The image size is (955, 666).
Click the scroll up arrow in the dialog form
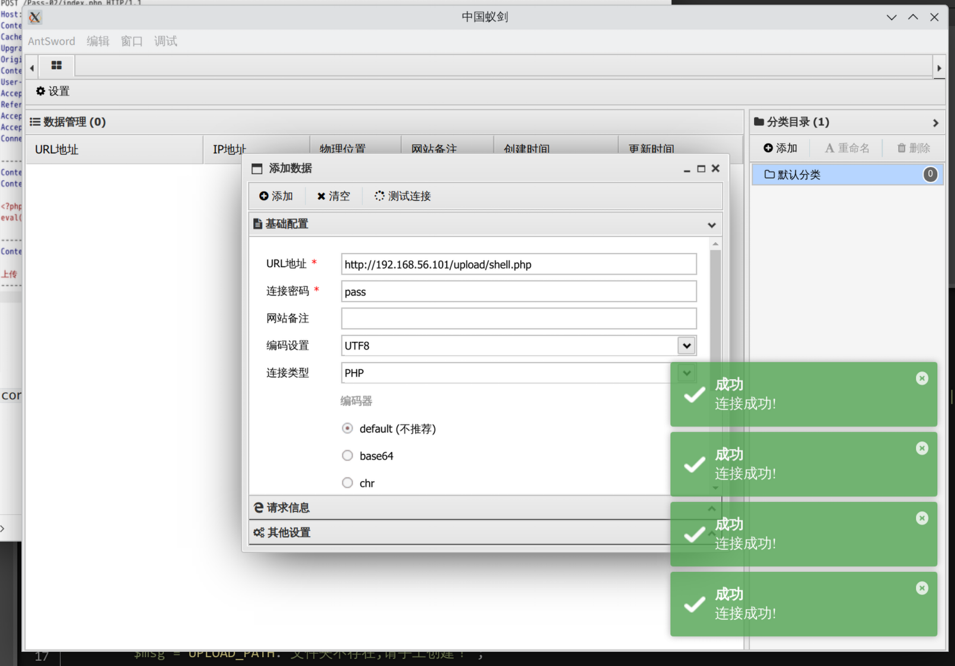(x=715, y=244)
